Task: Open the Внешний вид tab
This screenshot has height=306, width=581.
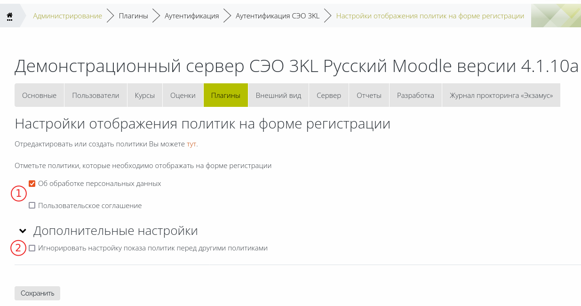Action: point(279,95)
